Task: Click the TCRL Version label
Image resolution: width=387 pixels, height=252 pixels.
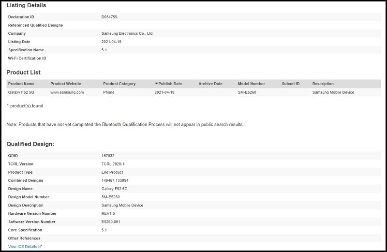Action: [21, 164]
